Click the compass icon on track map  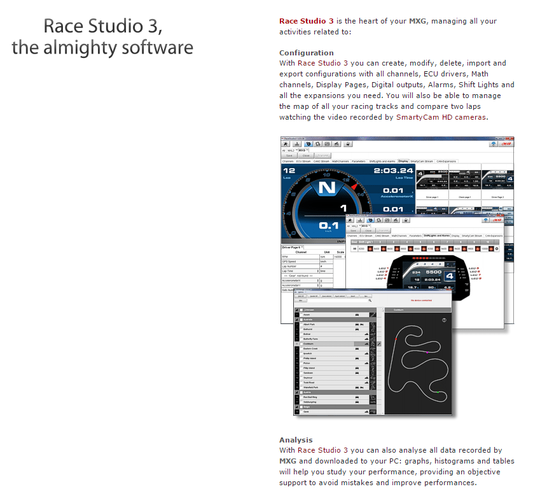[444, 320]
